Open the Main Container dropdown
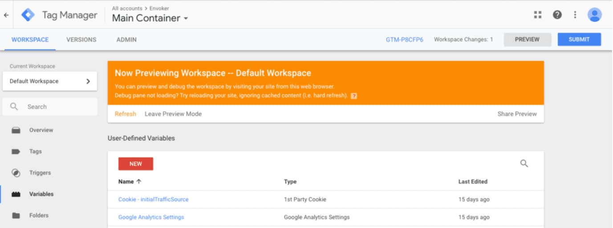Image resolution: width=613 pixels, height=228 pixels. pos(150,18)
